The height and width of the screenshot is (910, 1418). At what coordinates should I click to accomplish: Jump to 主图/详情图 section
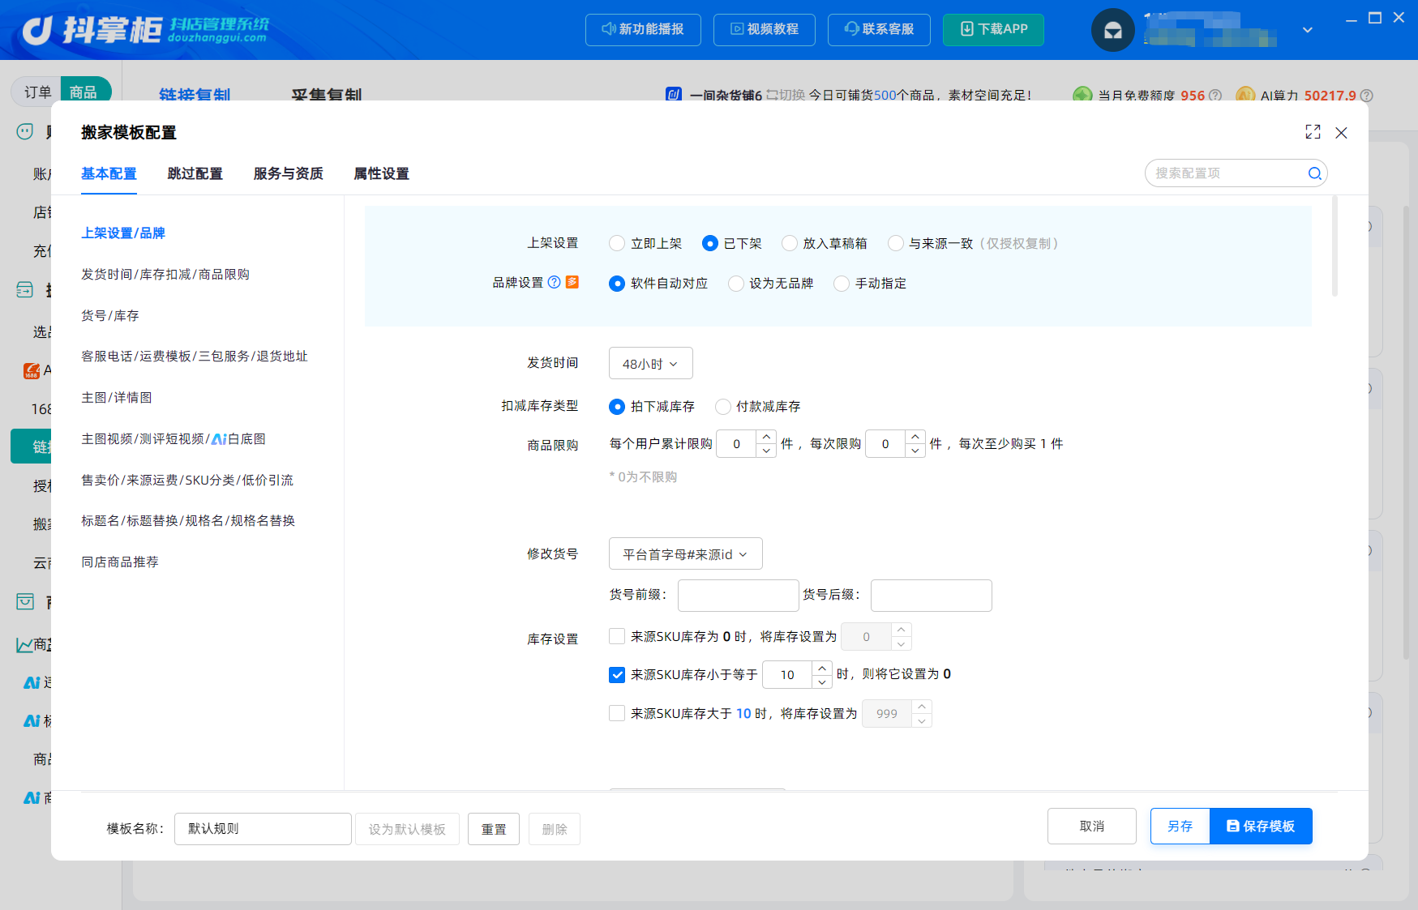pyautogui.click(x=117, y=397)
